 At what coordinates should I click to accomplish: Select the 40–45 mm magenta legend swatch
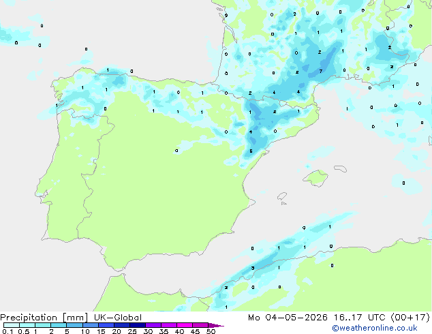click(x=185, y=325)
